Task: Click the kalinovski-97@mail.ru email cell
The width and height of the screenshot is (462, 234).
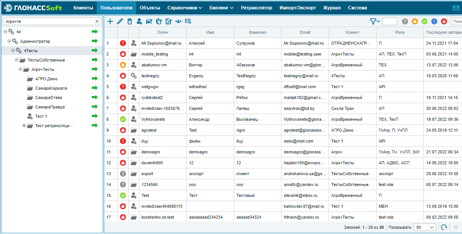Action: 305,206
